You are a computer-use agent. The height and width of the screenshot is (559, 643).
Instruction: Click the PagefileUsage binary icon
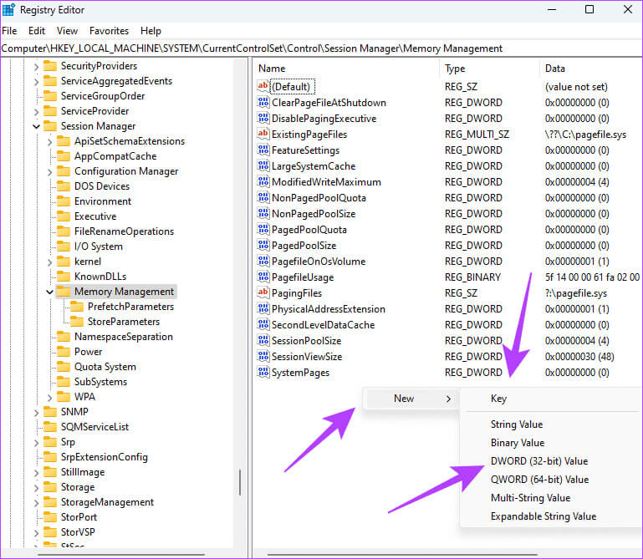tap(263, 277)
